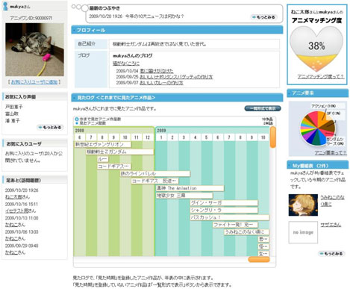Click the no image placeholder thumbnail

click(x=303, y=232)
